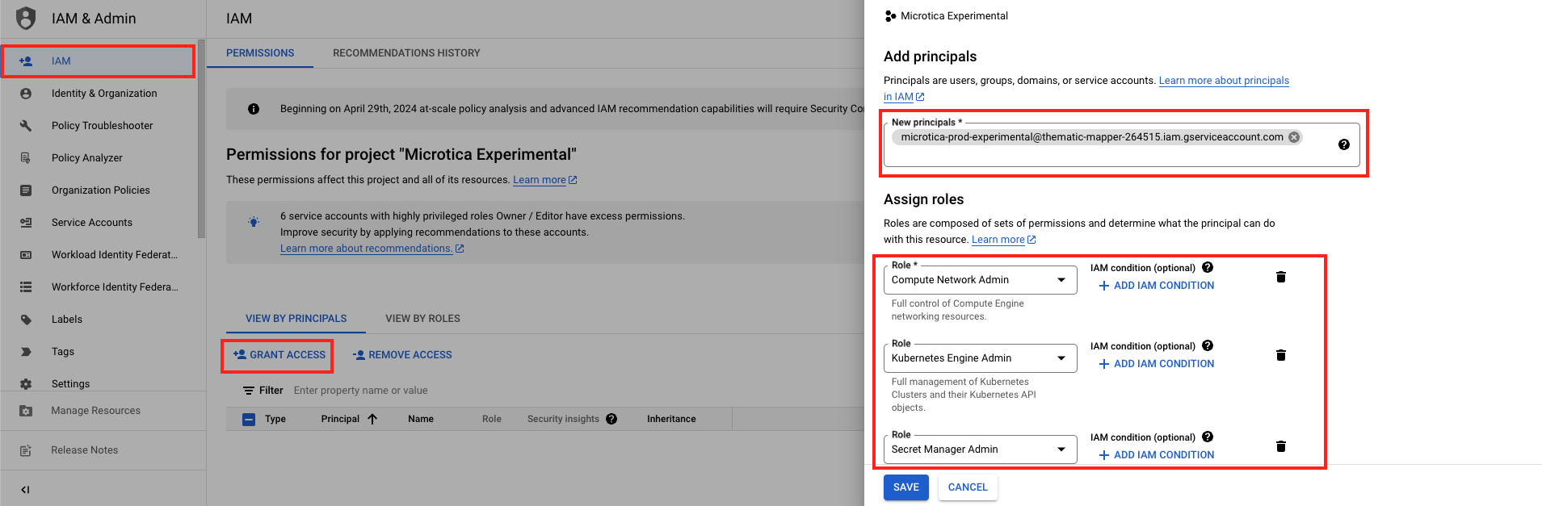Click the IAM & Admin shield icon
The image size is (1542, 506).
coord(26,18)
